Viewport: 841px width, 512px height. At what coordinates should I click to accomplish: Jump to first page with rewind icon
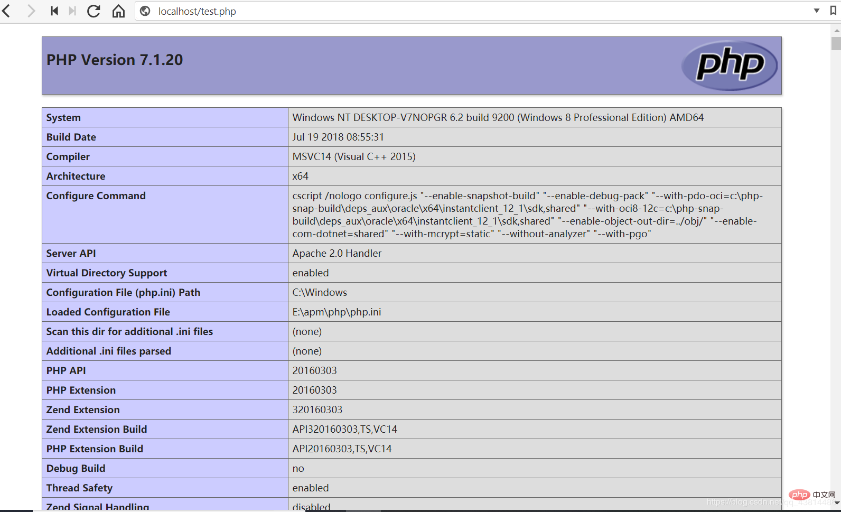[x=54, y=11]
